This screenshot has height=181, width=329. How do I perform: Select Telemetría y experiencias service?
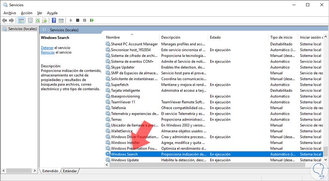point(135,114)
